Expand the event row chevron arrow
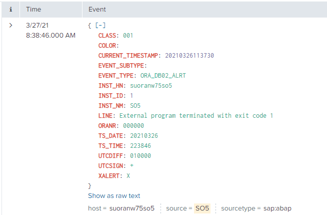The height and width of the screenshot is (215, 327). point(10,25)
